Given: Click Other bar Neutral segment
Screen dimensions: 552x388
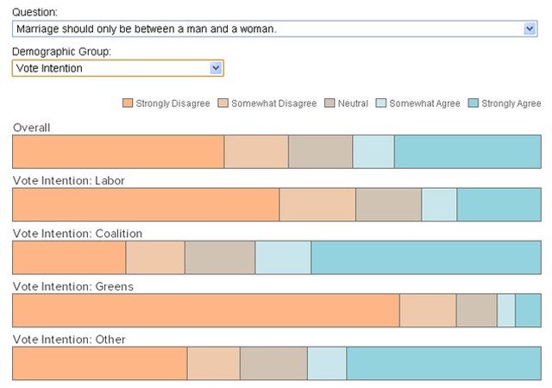Looking at the screenshot, I should tap(274, 363).
